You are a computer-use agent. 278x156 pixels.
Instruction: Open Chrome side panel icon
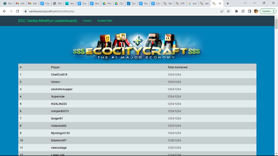(x=249, y=11)
